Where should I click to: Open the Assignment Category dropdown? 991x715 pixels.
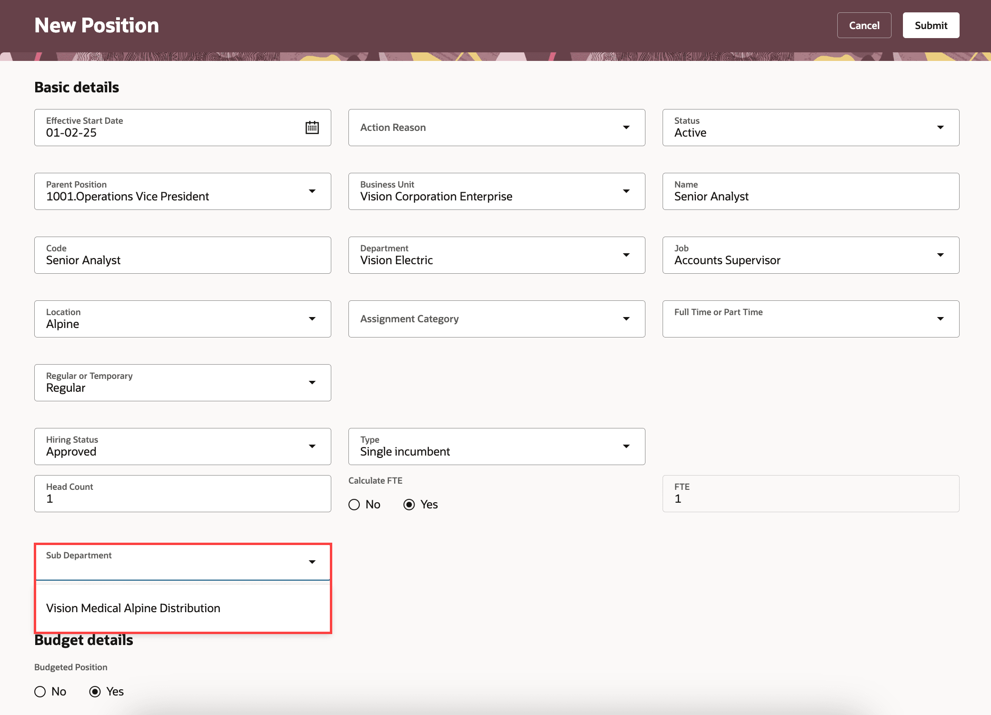[x=626, y=319]
